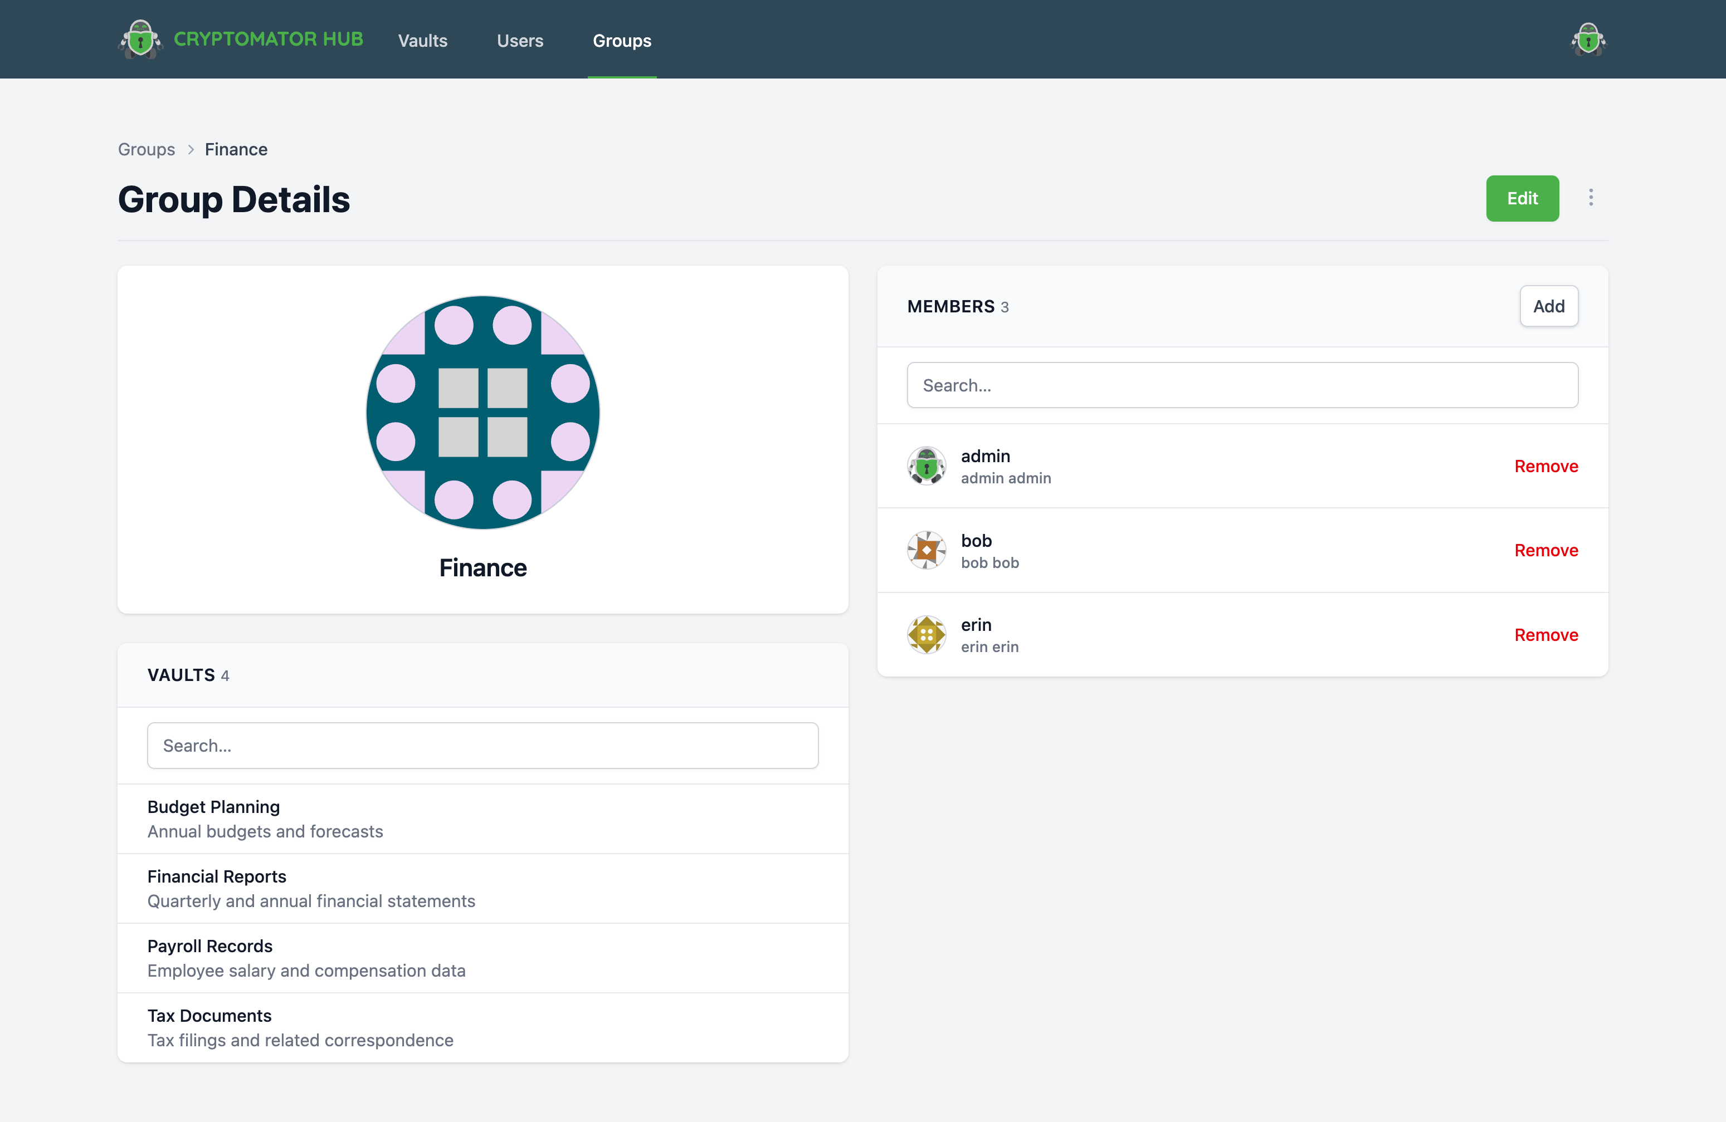Open the Groups navigation tab
The image size is (1726, 1122).
coord(622,41)
